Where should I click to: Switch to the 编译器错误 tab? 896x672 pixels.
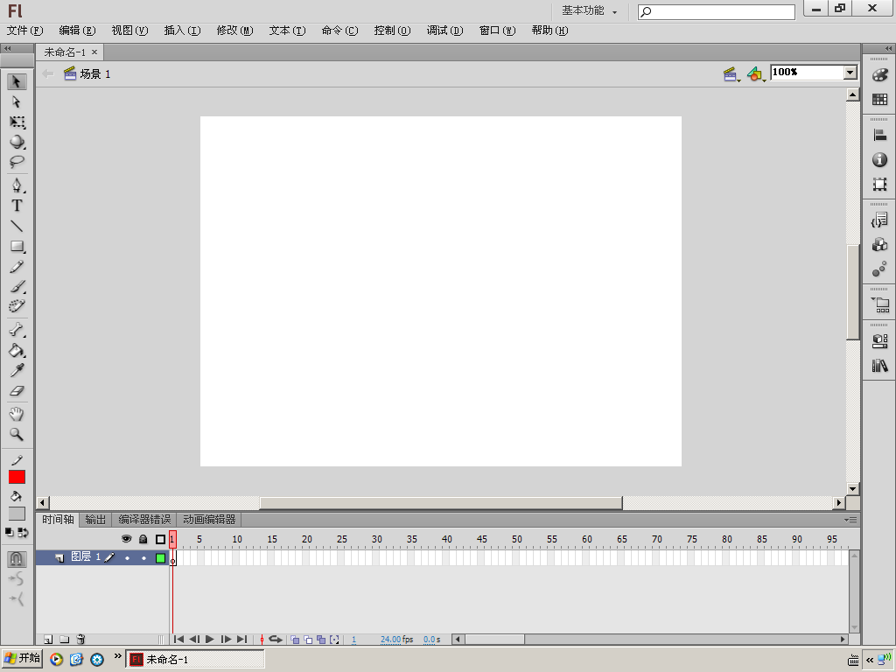pos(144,520)
